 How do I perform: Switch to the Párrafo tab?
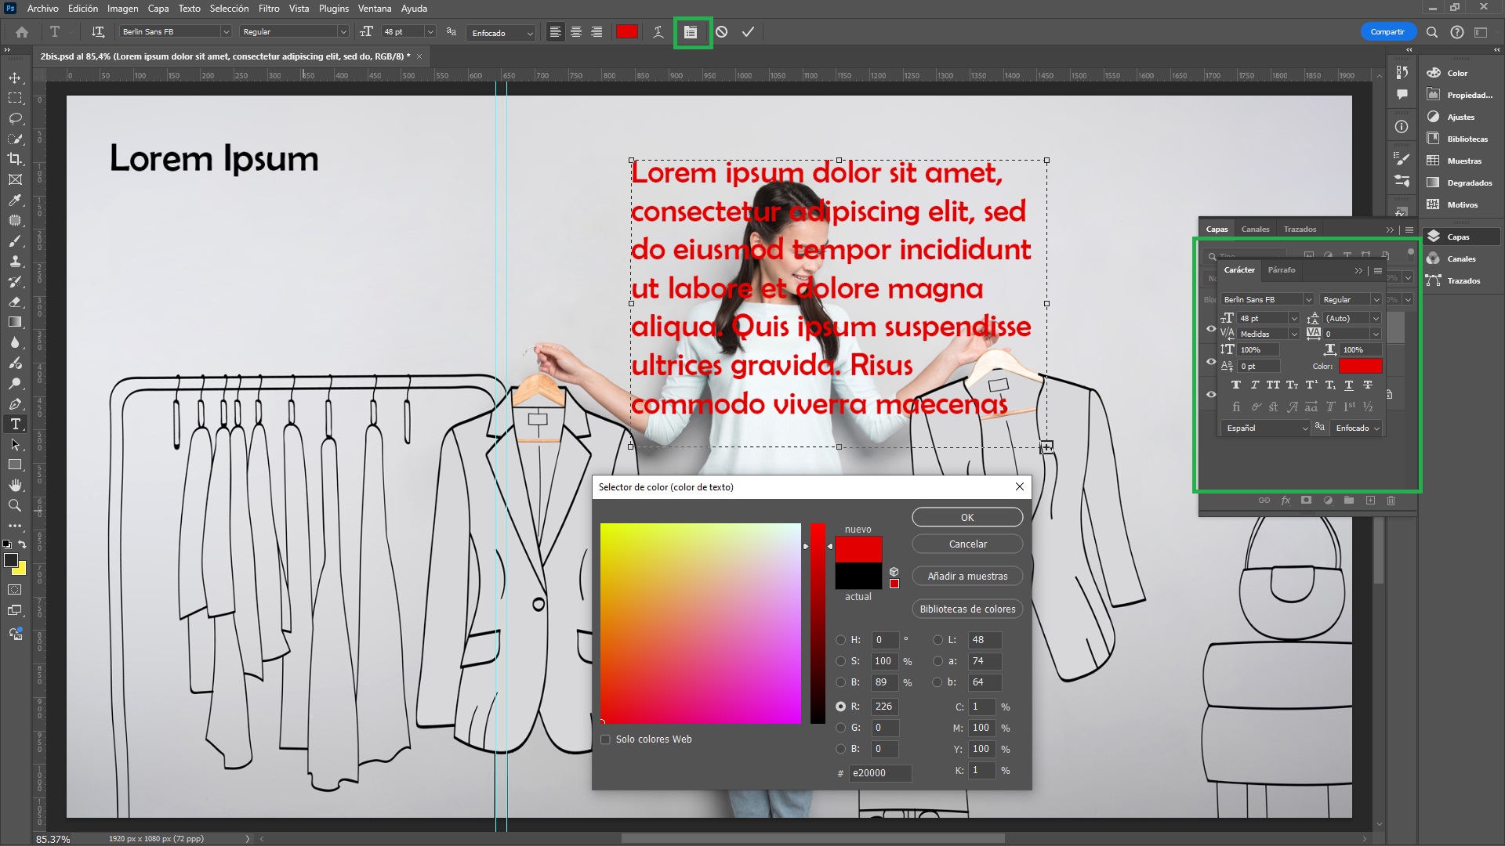(1282, 270)
